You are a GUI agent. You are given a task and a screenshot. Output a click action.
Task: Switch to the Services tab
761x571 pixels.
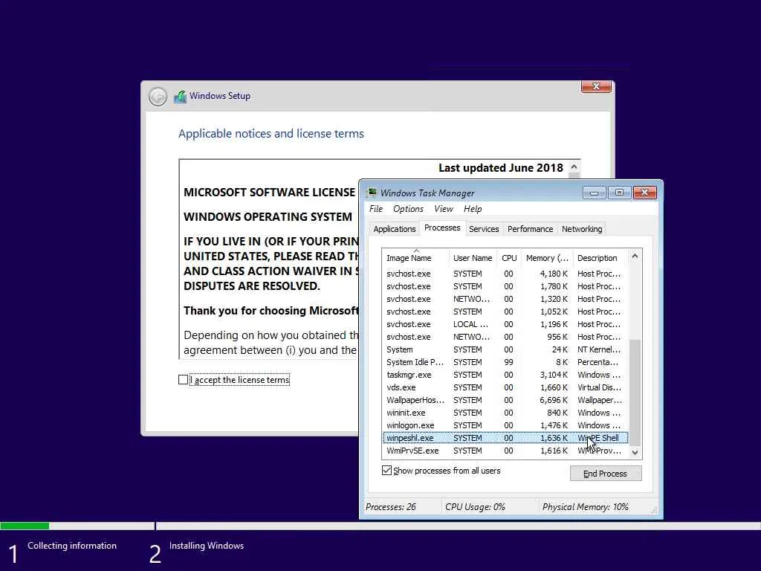(x=484, y=229)
